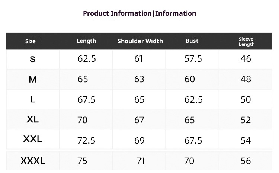
Task: Select the S size row label
Action: tap(33, 59)
